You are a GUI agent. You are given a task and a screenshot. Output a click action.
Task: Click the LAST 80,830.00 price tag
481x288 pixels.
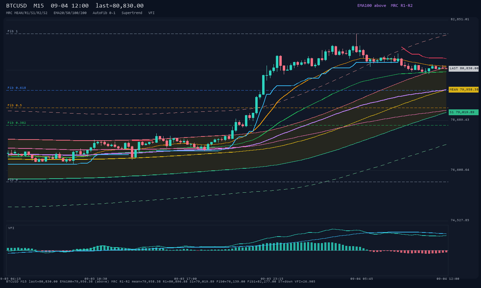463,69
